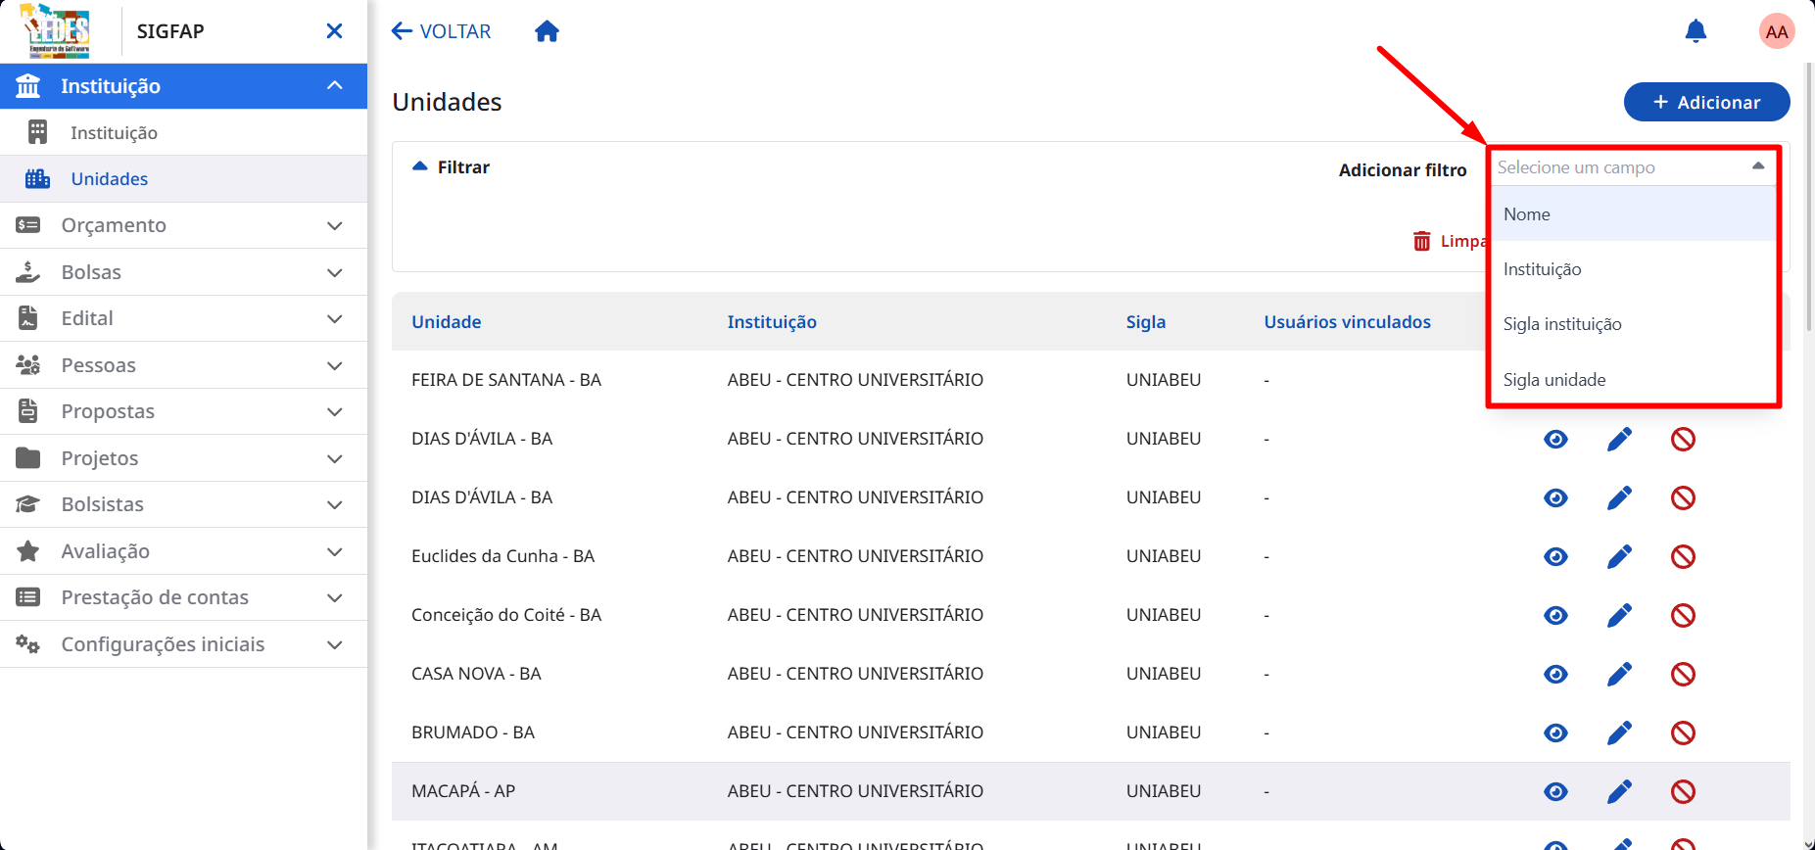Select Sigla instituição filter option

pyautogui.click(x=1633, y=324)
